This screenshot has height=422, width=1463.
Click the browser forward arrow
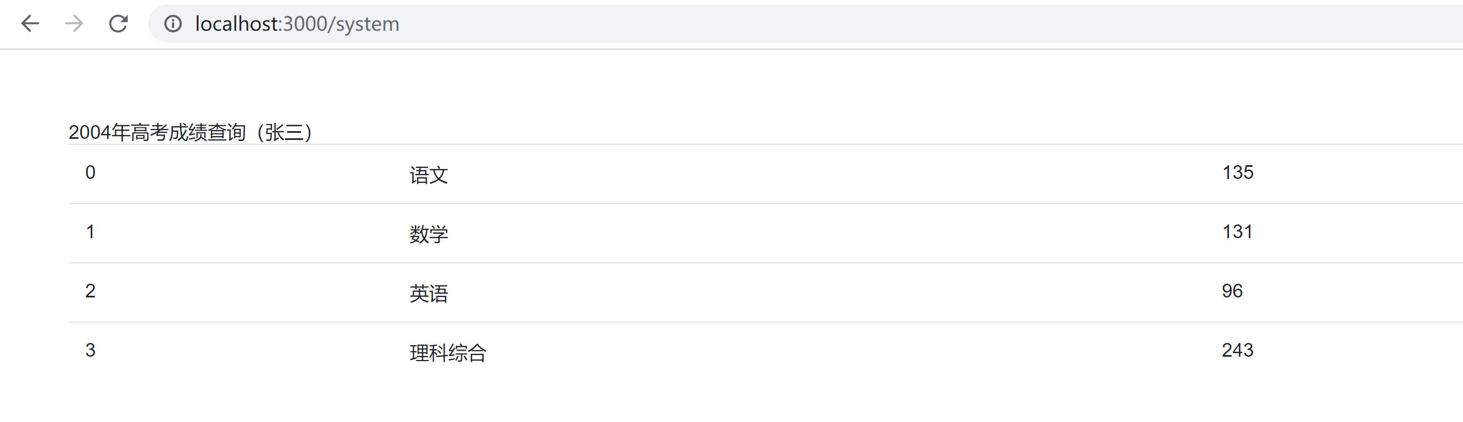[74, 24]
